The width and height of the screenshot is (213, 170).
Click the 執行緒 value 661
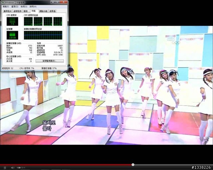coord(61,48)
